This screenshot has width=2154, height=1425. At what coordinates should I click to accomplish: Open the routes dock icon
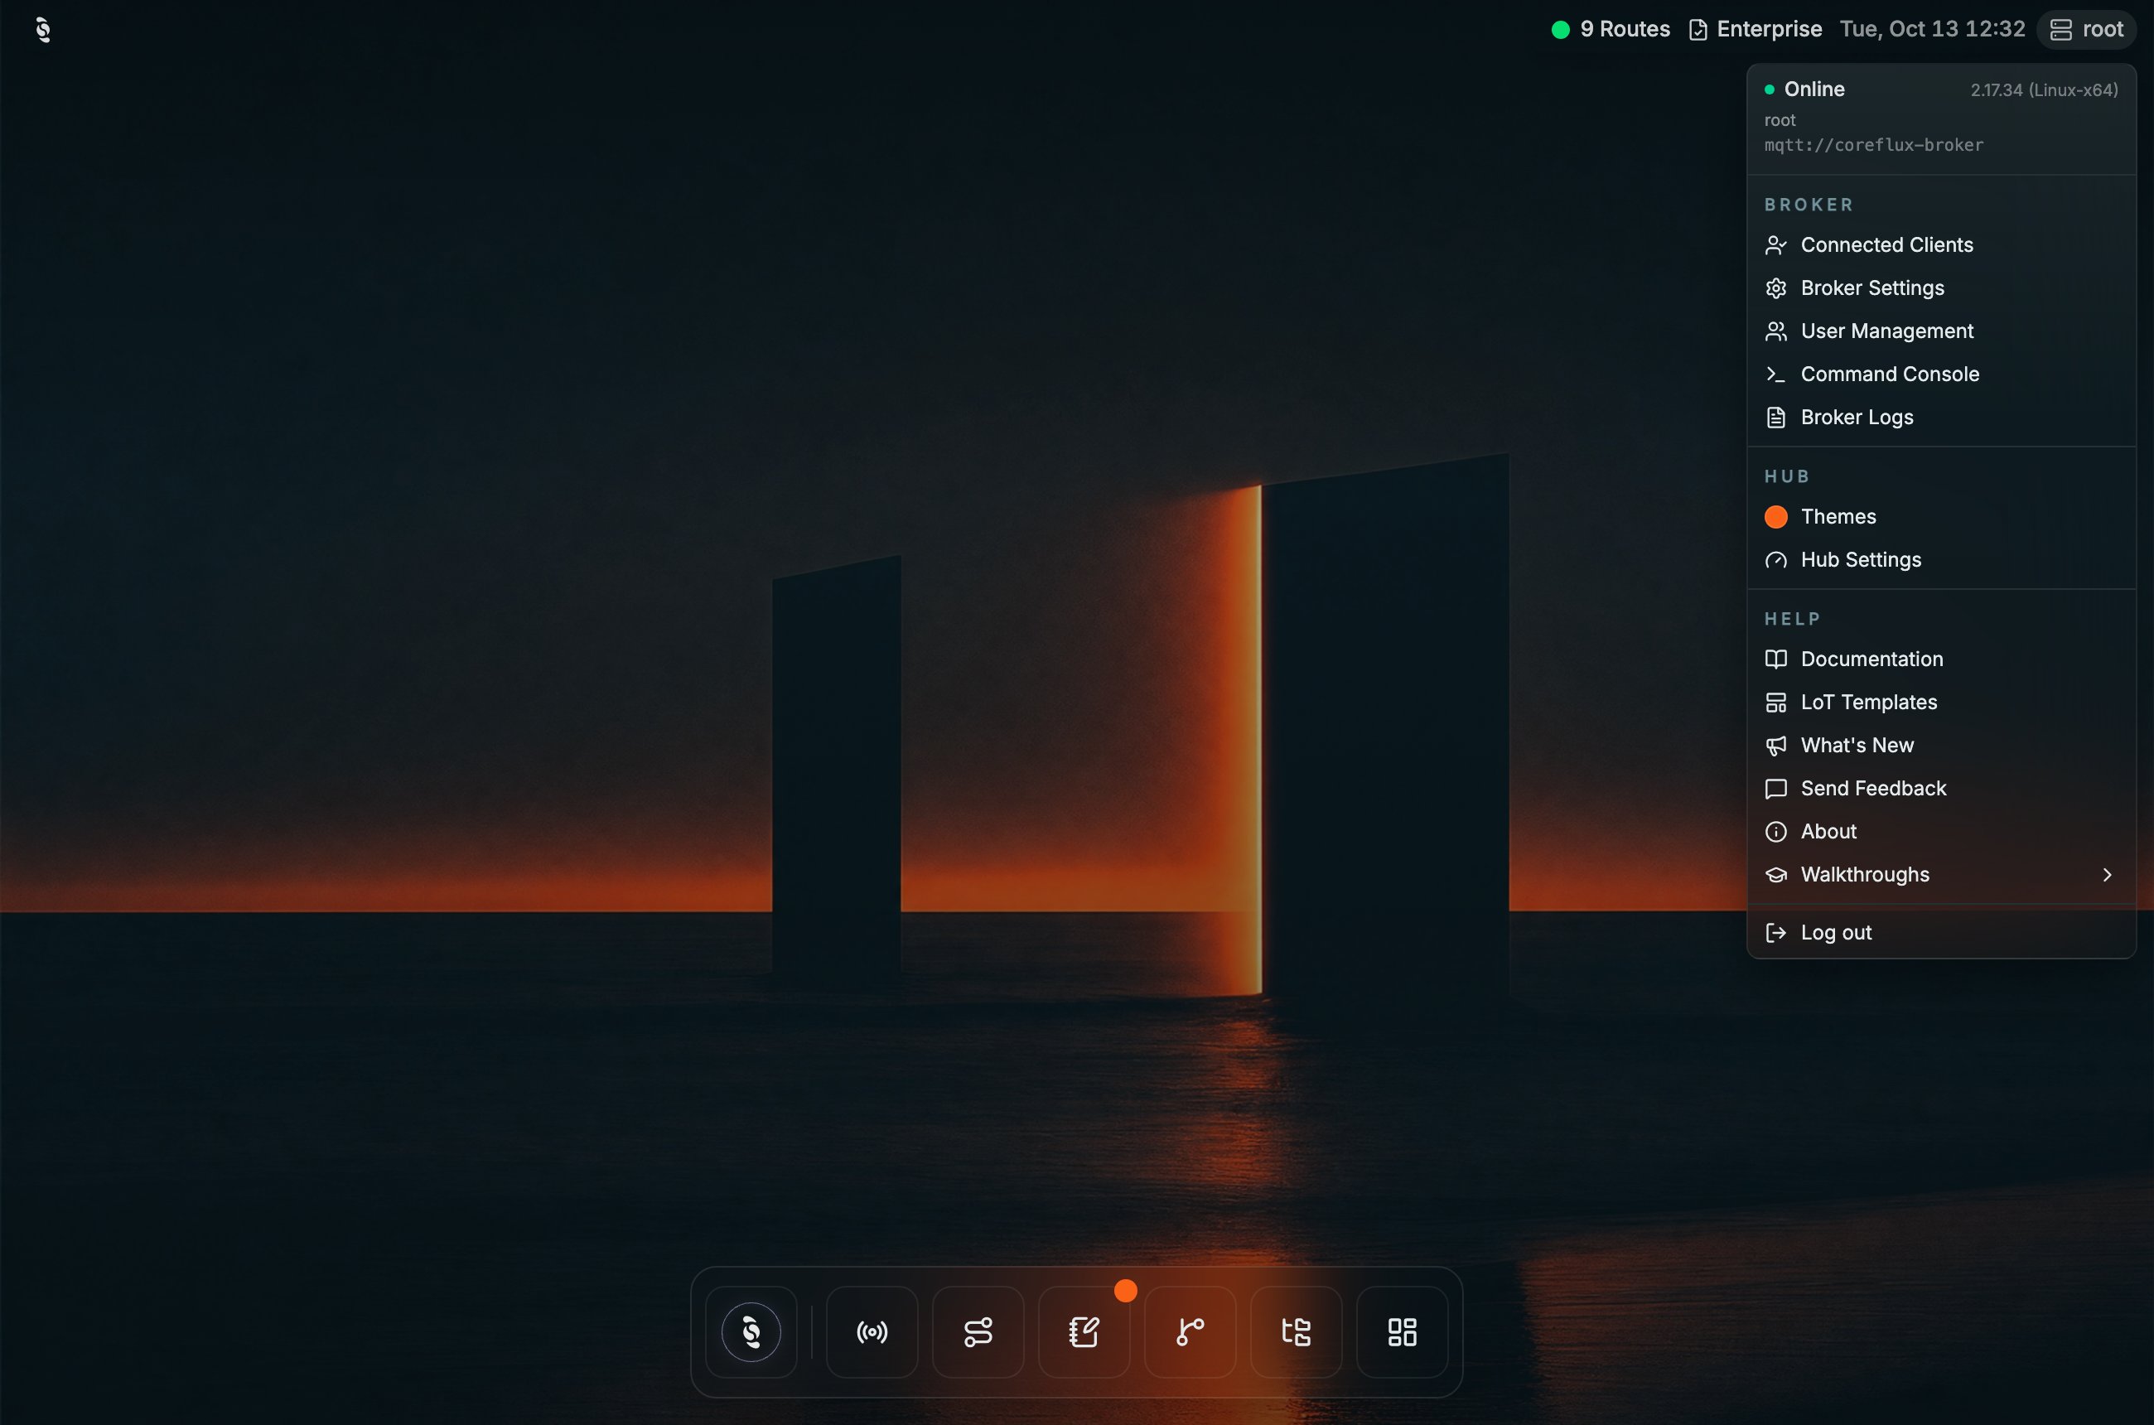(978, 1332)
